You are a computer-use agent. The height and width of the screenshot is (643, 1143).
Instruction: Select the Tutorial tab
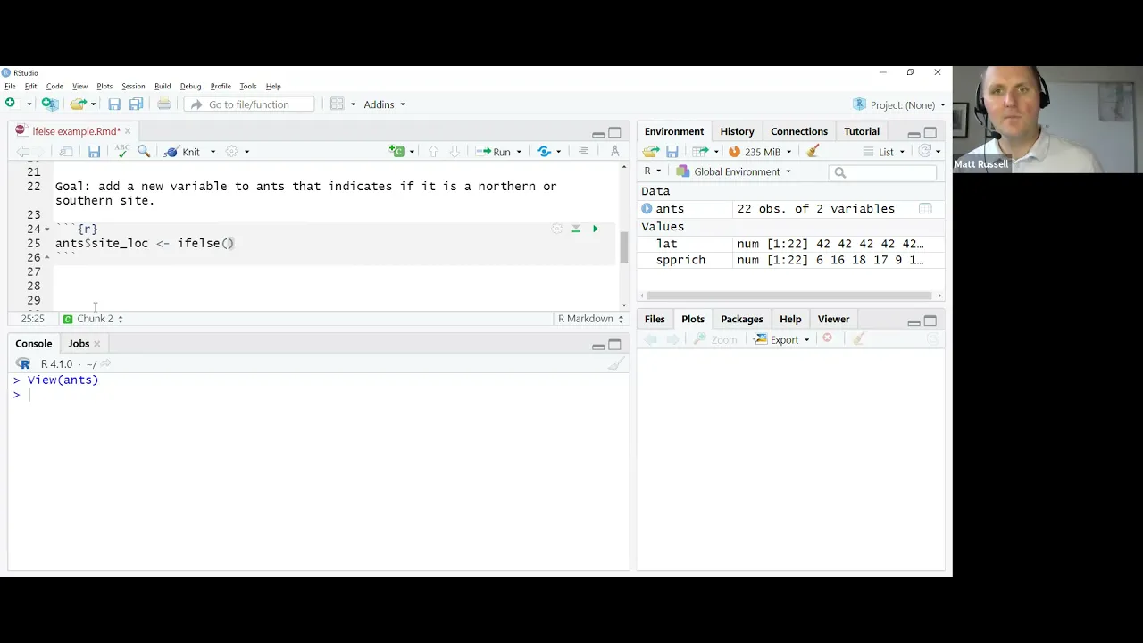click(x=862, y=131)
